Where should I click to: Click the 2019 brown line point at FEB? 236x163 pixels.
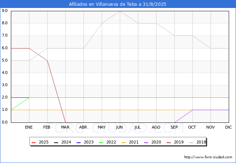[48, 60]
